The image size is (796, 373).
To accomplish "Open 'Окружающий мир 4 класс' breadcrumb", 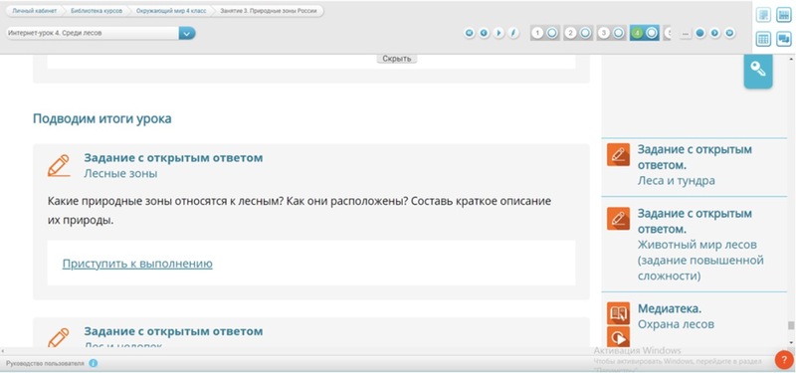I will pyautogui.click(x=171, y=11).
